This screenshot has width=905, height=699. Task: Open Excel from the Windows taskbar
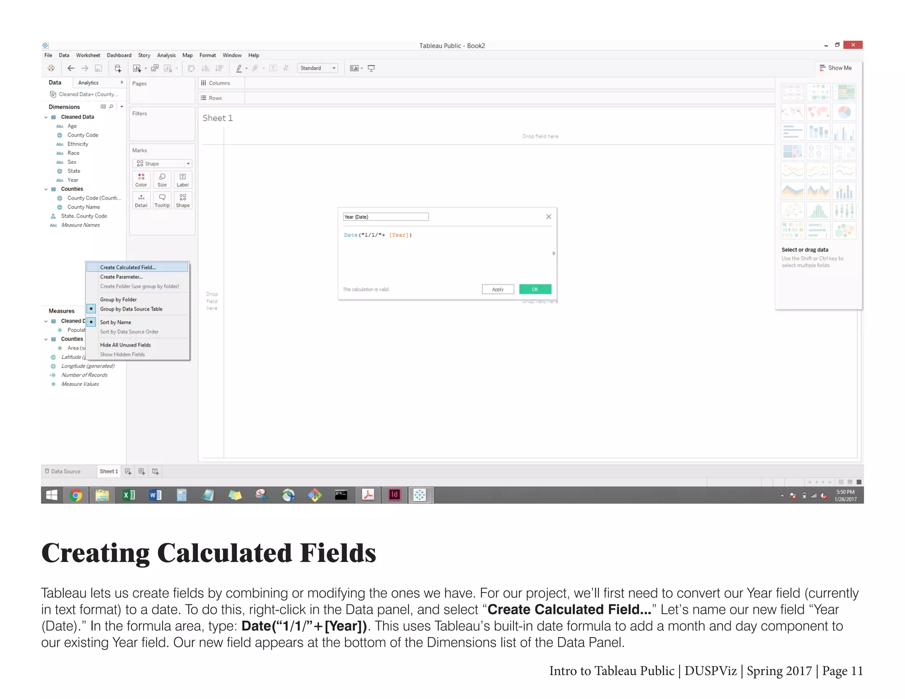129,495
